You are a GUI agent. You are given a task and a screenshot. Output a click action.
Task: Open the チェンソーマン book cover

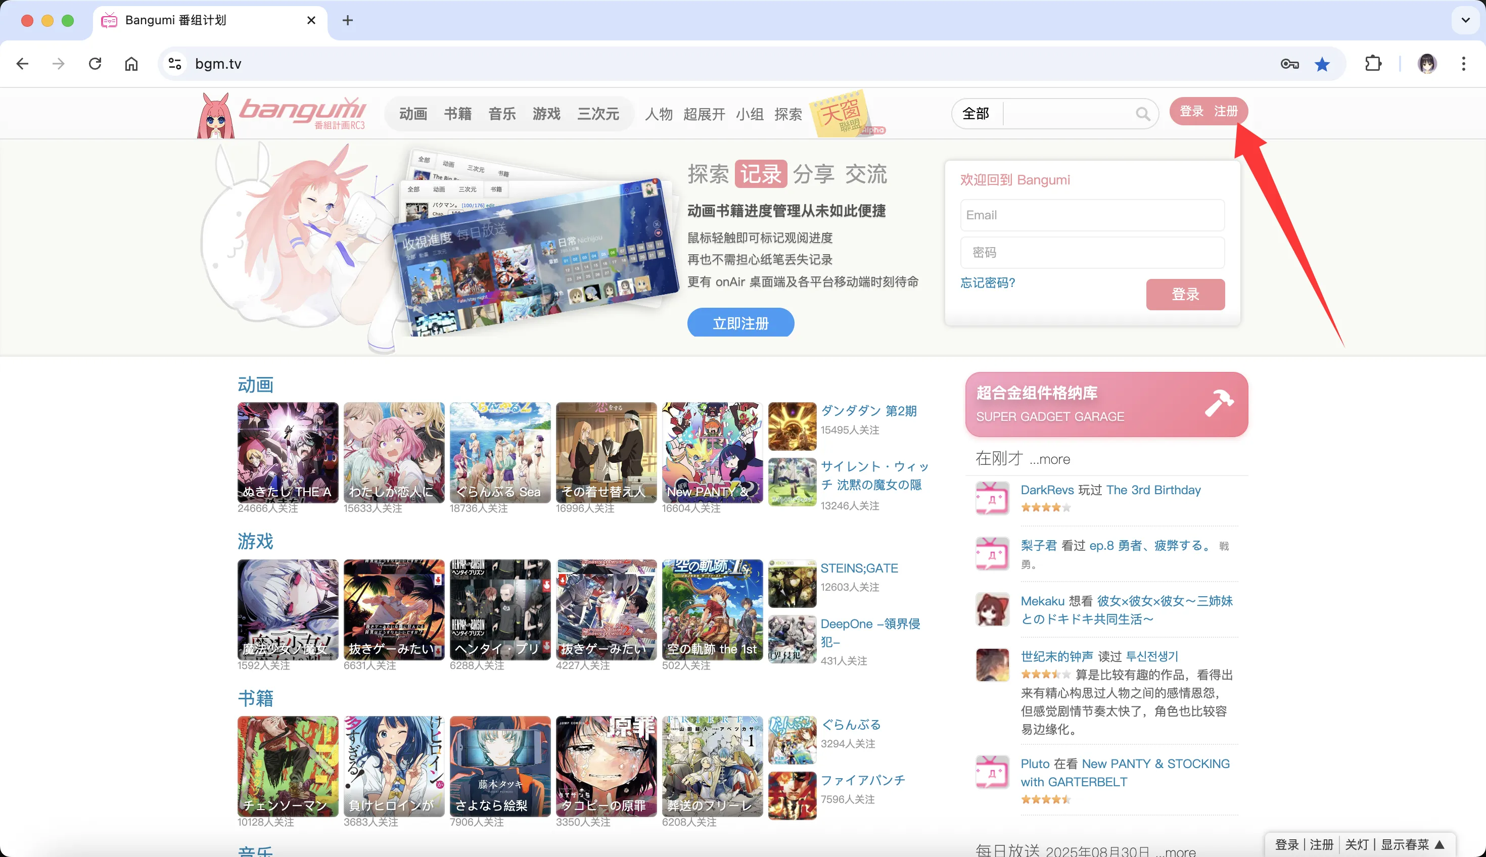[x=288, y=767]
